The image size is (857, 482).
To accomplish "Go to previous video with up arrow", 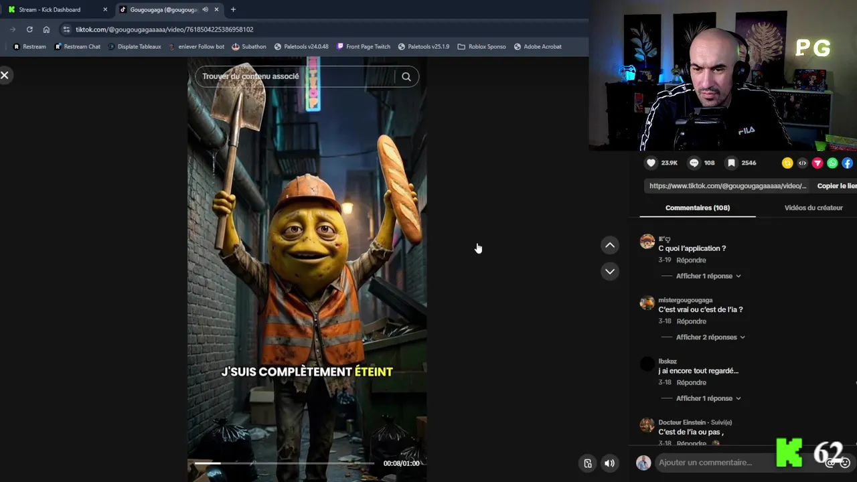I will [610, 245].
